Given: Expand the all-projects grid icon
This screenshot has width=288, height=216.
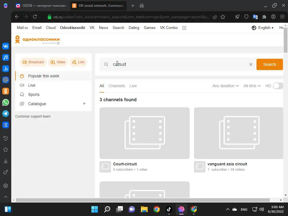Looking at the screenshot, I should pyautogui.click(x=184, y=28).
